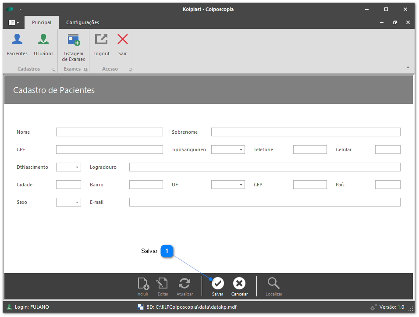Click the Sobrenome text field
419x317 pixels.
306,132
